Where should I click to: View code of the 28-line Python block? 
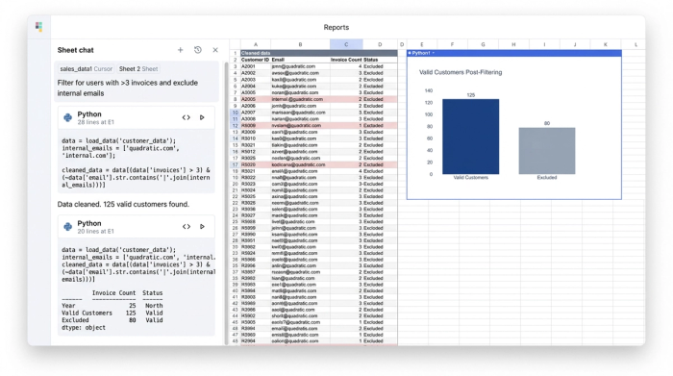pyautogui.click(x=186, y=117)
